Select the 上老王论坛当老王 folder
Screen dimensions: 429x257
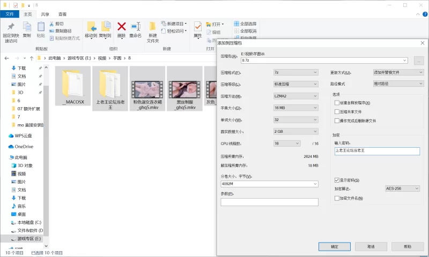coord(110,88)
